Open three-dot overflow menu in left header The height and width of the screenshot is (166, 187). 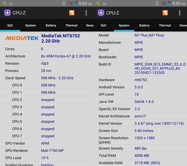(86, 13)
